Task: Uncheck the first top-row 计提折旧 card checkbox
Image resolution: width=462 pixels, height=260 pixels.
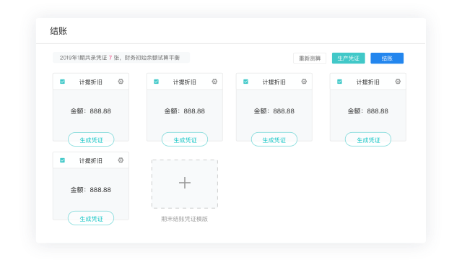Action: tap(63, 82)
